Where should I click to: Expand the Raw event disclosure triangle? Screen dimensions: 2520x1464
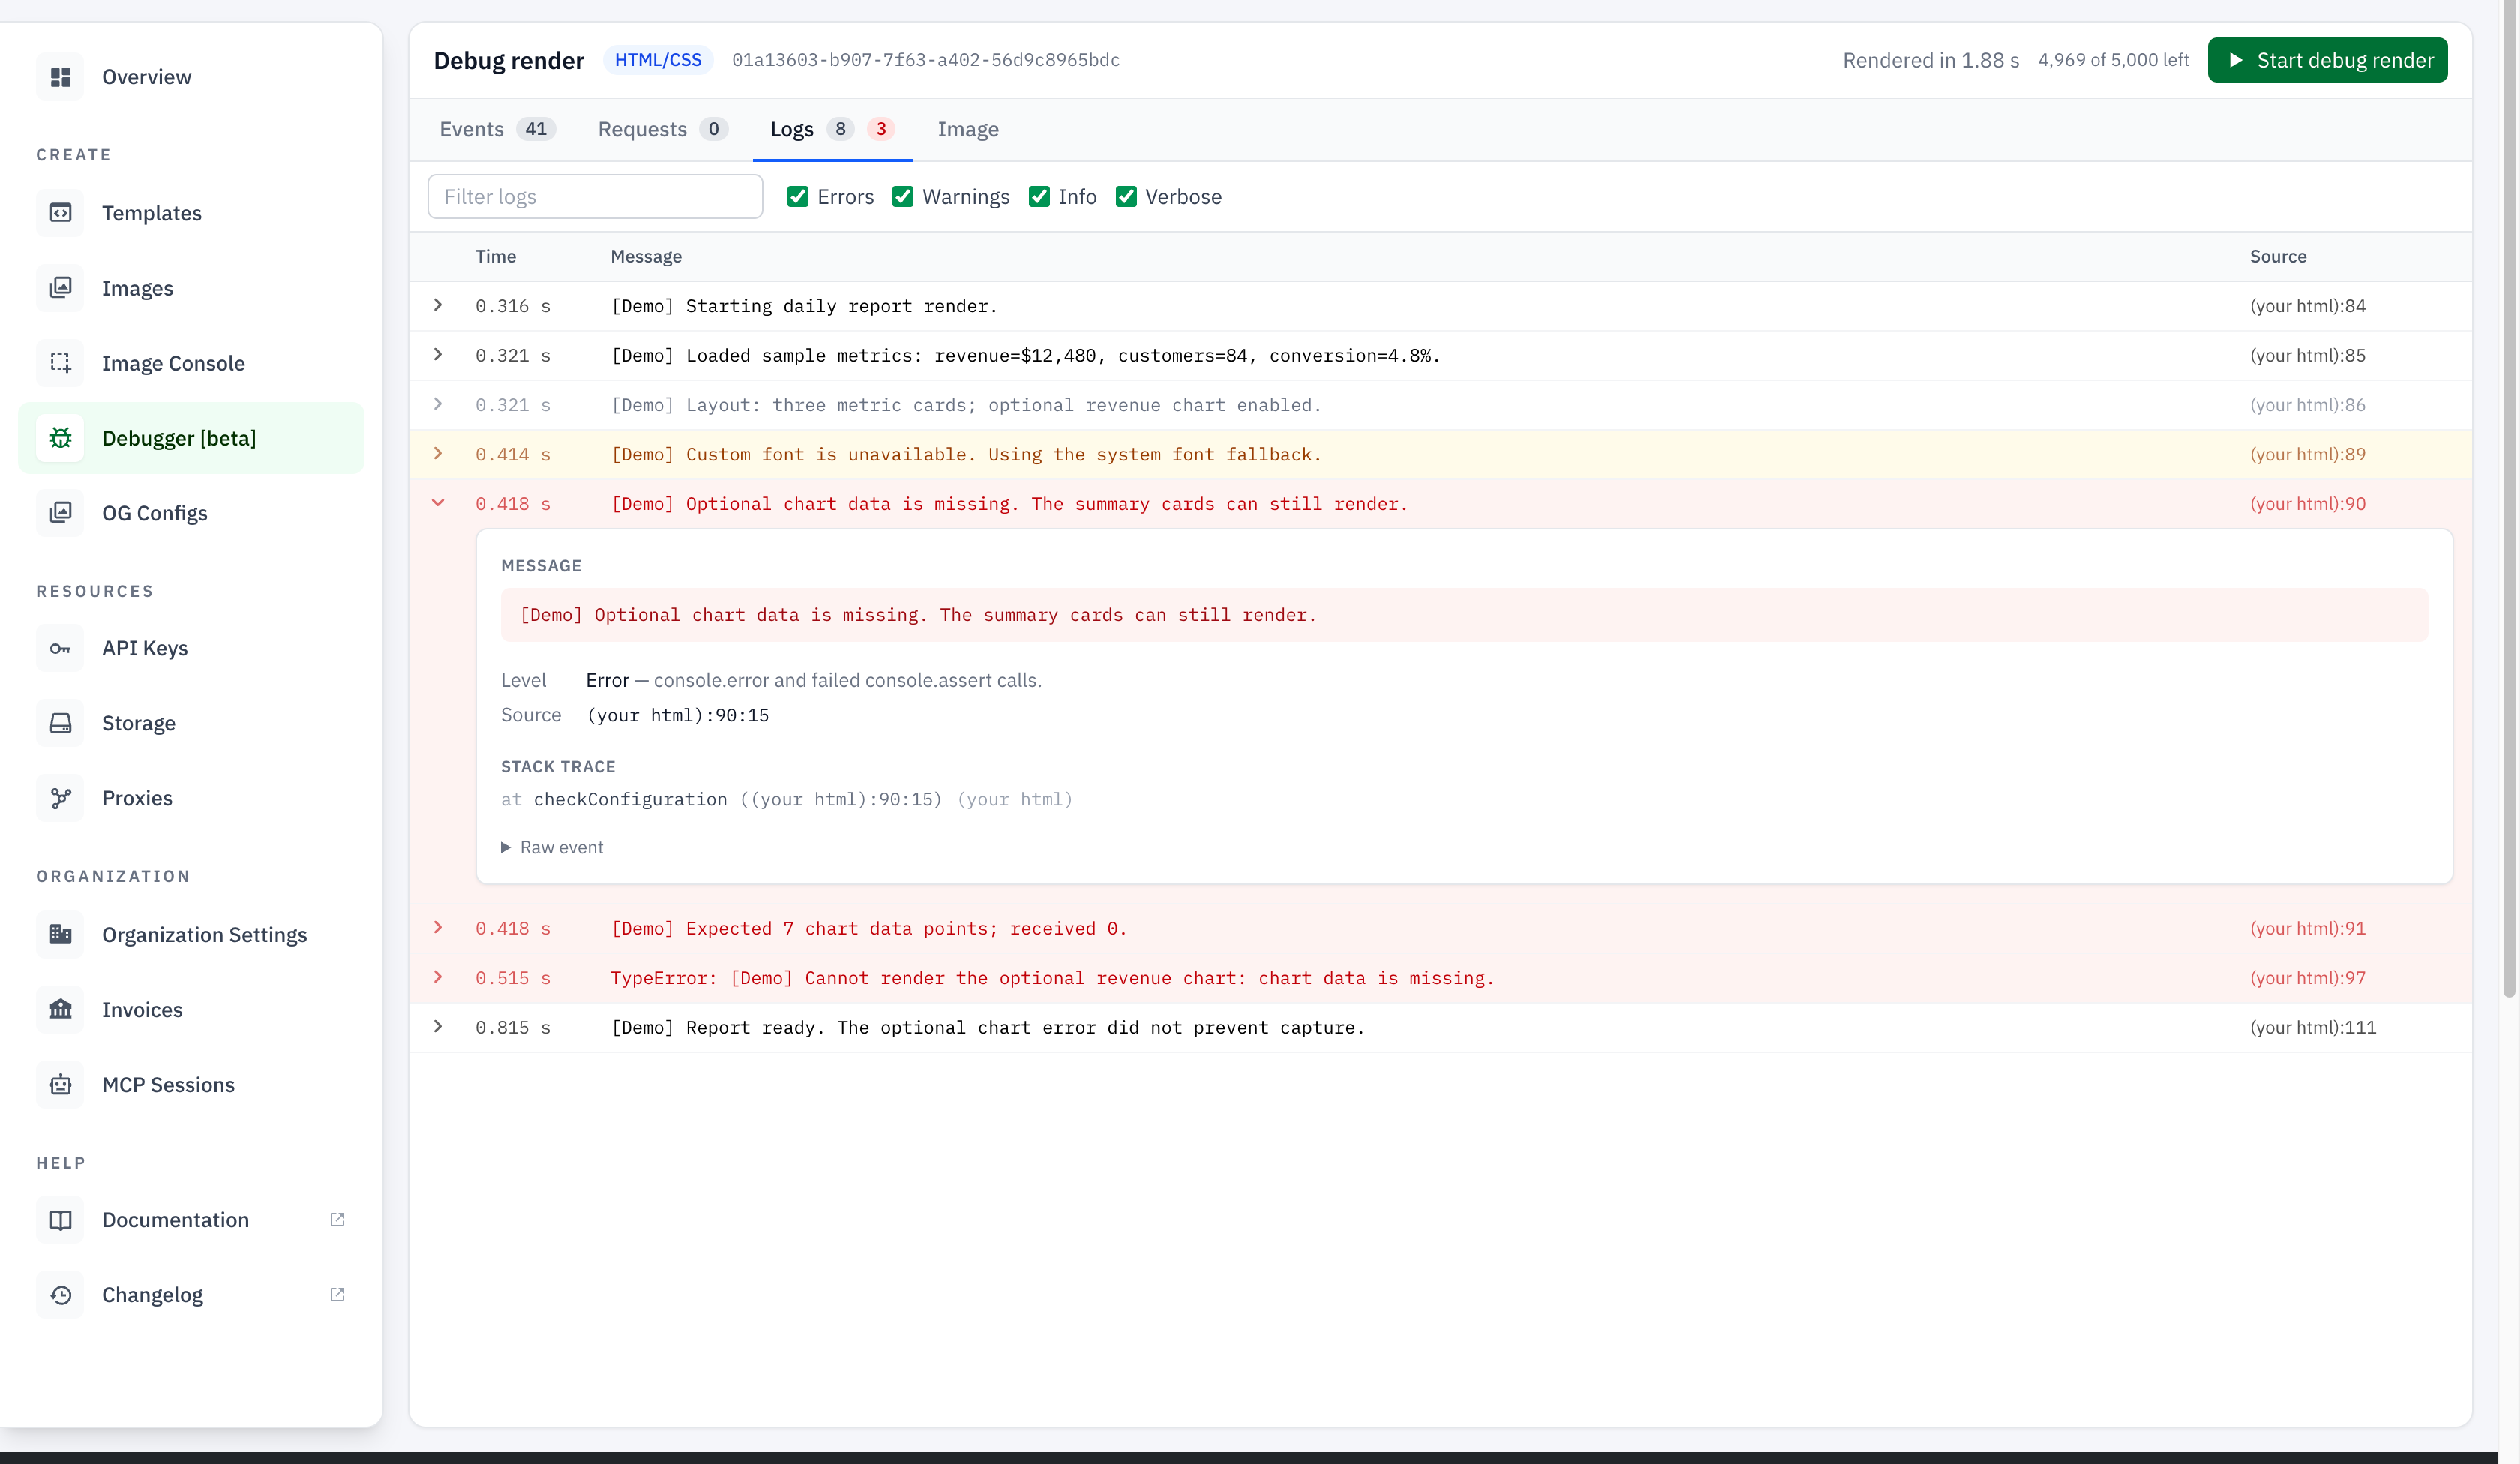click(506, 847)
